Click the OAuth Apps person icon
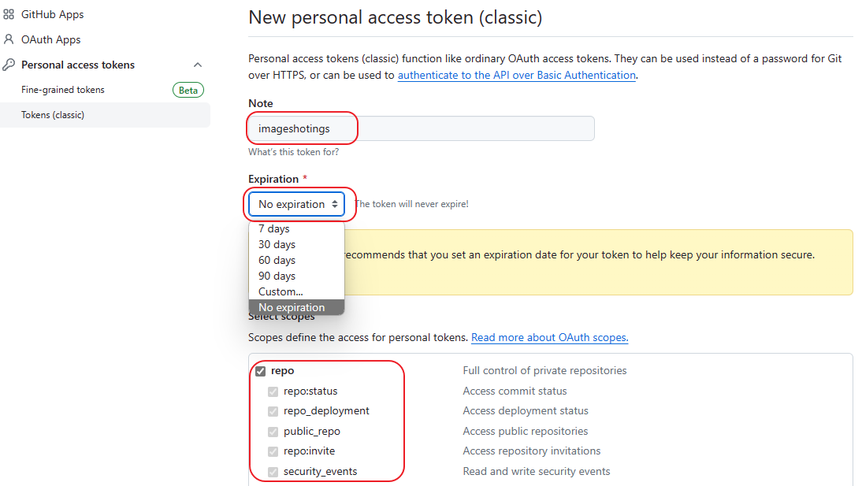The width and height of the screenshot is (862, 486). pos(9,39)
